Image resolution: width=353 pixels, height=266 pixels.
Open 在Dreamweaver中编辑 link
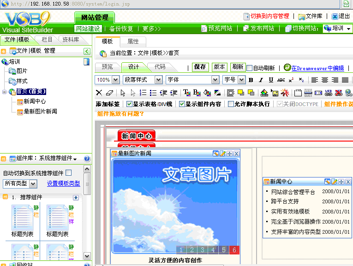click(x=317, y=68)
